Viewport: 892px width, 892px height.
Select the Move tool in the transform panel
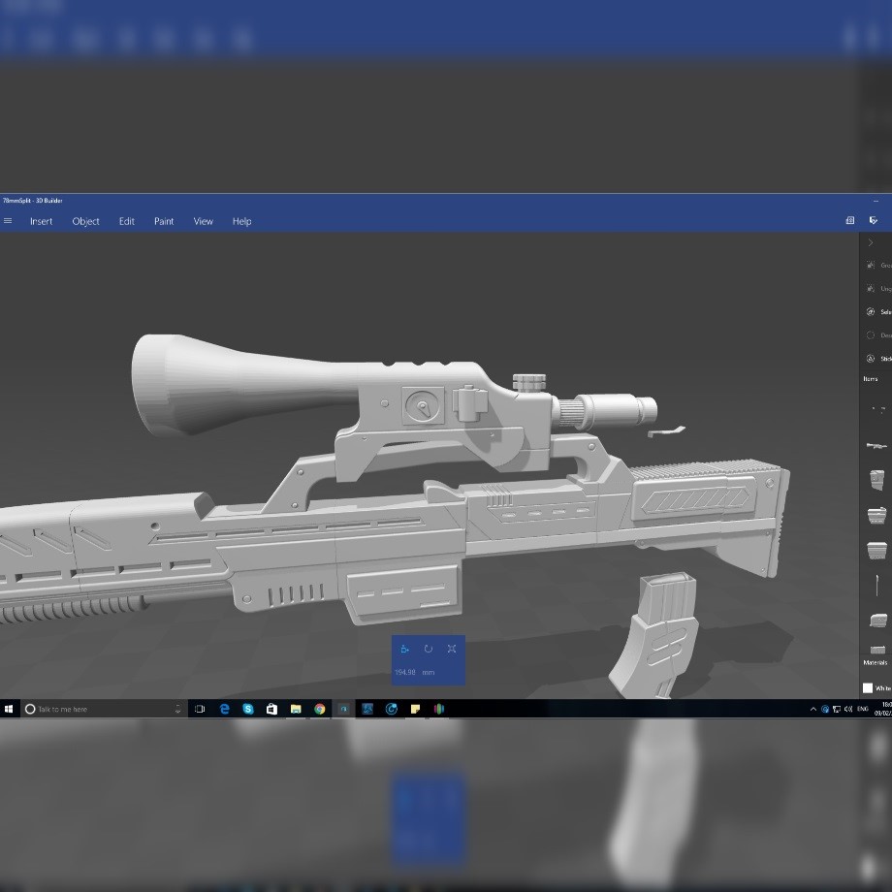click(405, 649)
